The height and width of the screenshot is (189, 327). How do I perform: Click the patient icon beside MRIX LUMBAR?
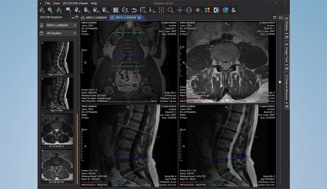click(x=42, y=25)
